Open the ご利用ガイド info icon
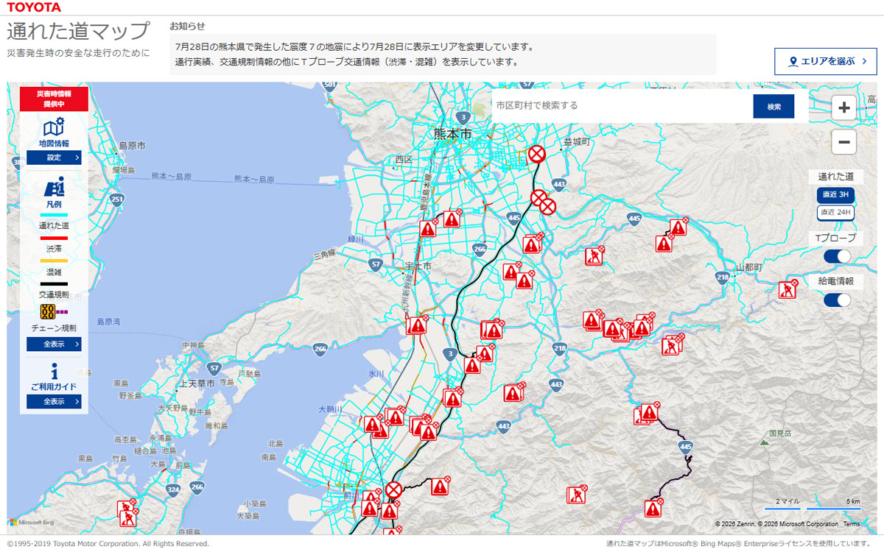The image size is (884, 555). (x=54, y=371)
